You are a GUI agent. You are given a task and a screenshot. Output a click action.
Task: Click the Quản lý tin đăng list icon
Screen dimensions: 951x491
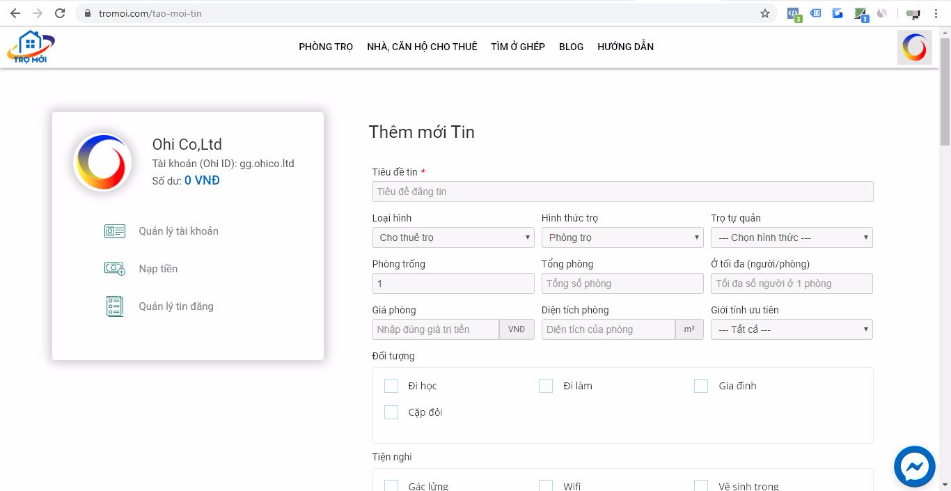click(x=115, y=306)
